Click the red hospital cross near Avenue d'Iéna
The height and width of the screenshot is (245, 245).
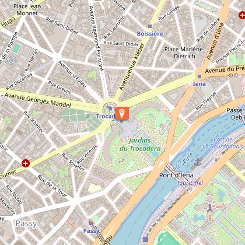242,15
